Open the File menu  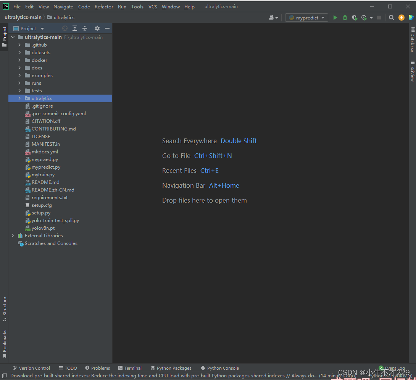[x=17, y=6]
